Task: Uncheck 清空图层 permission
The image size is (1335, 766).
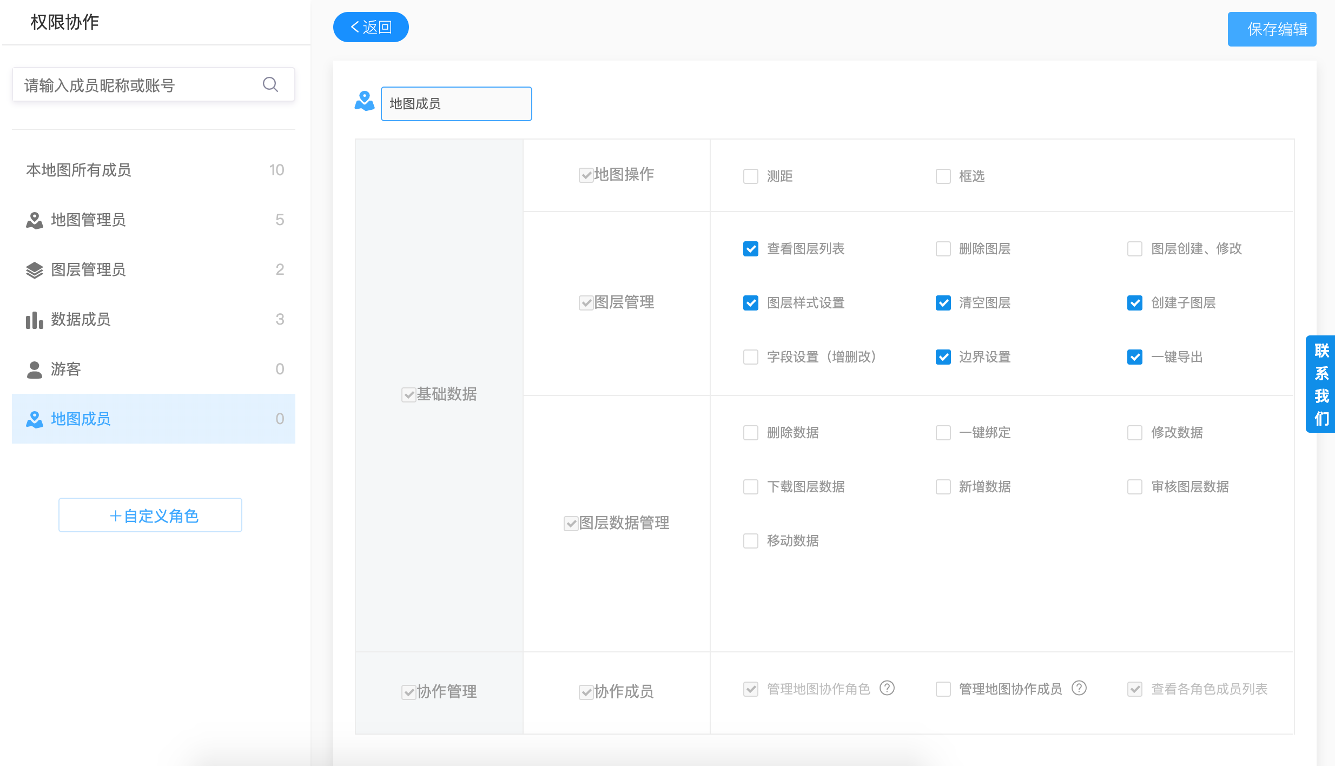Action: [x=943, y=303]
